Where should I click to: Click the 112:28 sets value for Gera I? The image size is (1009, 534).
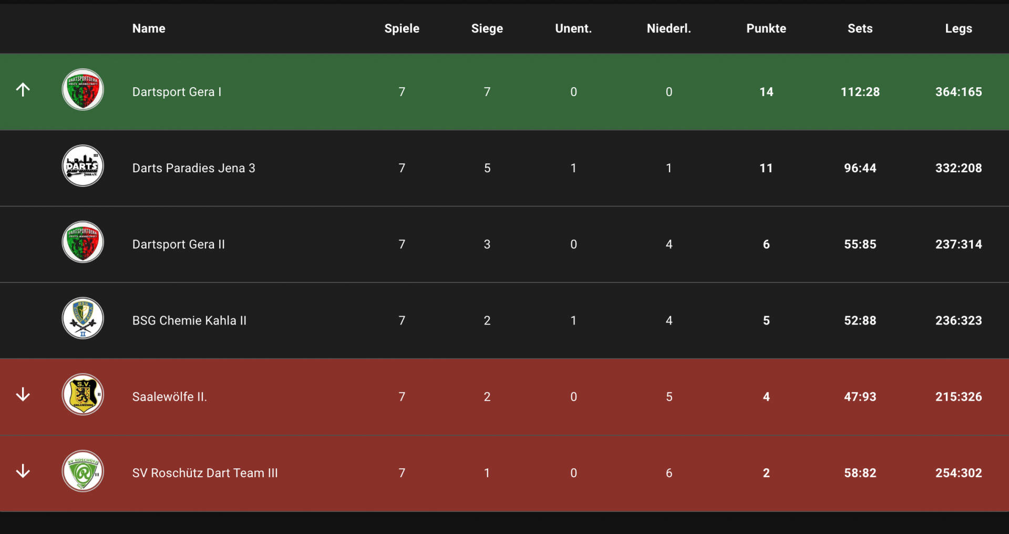860,92
